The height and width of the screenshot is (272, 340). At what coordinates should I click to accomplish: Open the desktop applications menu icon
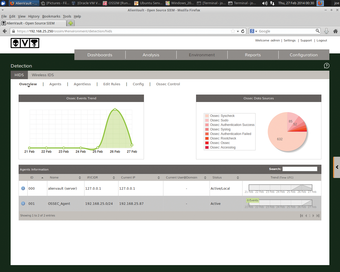[3, 3]
